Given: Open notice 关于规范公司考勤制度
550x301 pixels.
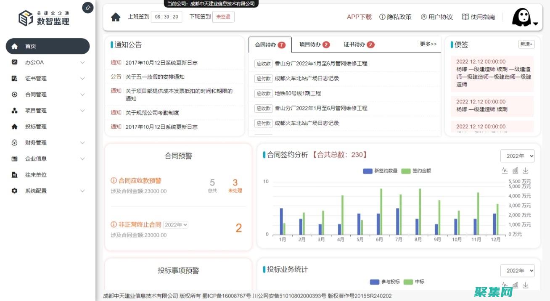Looking at the screenshot, I should 152,113.
